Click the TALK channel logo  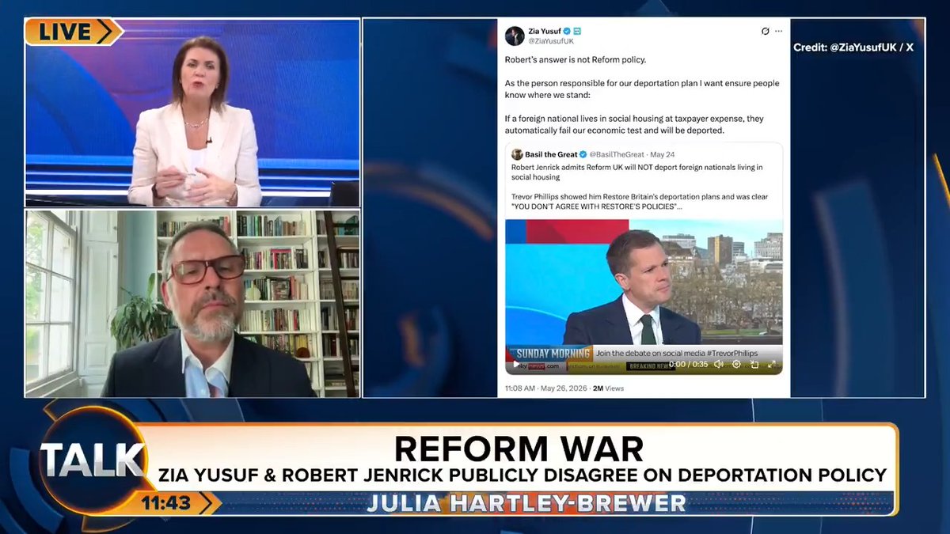pos(93,461)
